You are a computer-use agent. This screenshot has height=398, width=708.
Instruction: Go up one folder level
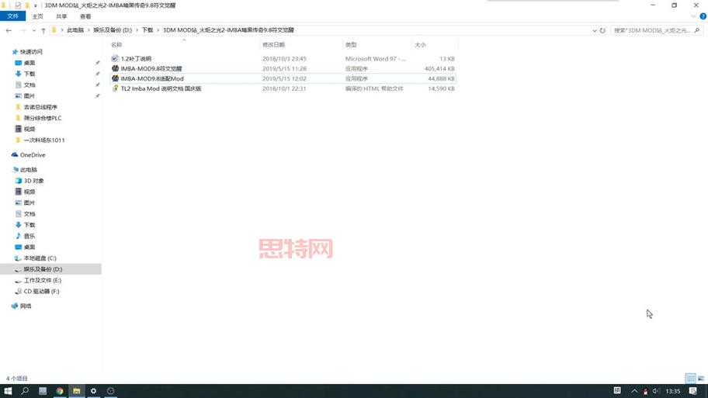(x=43, y=30)
